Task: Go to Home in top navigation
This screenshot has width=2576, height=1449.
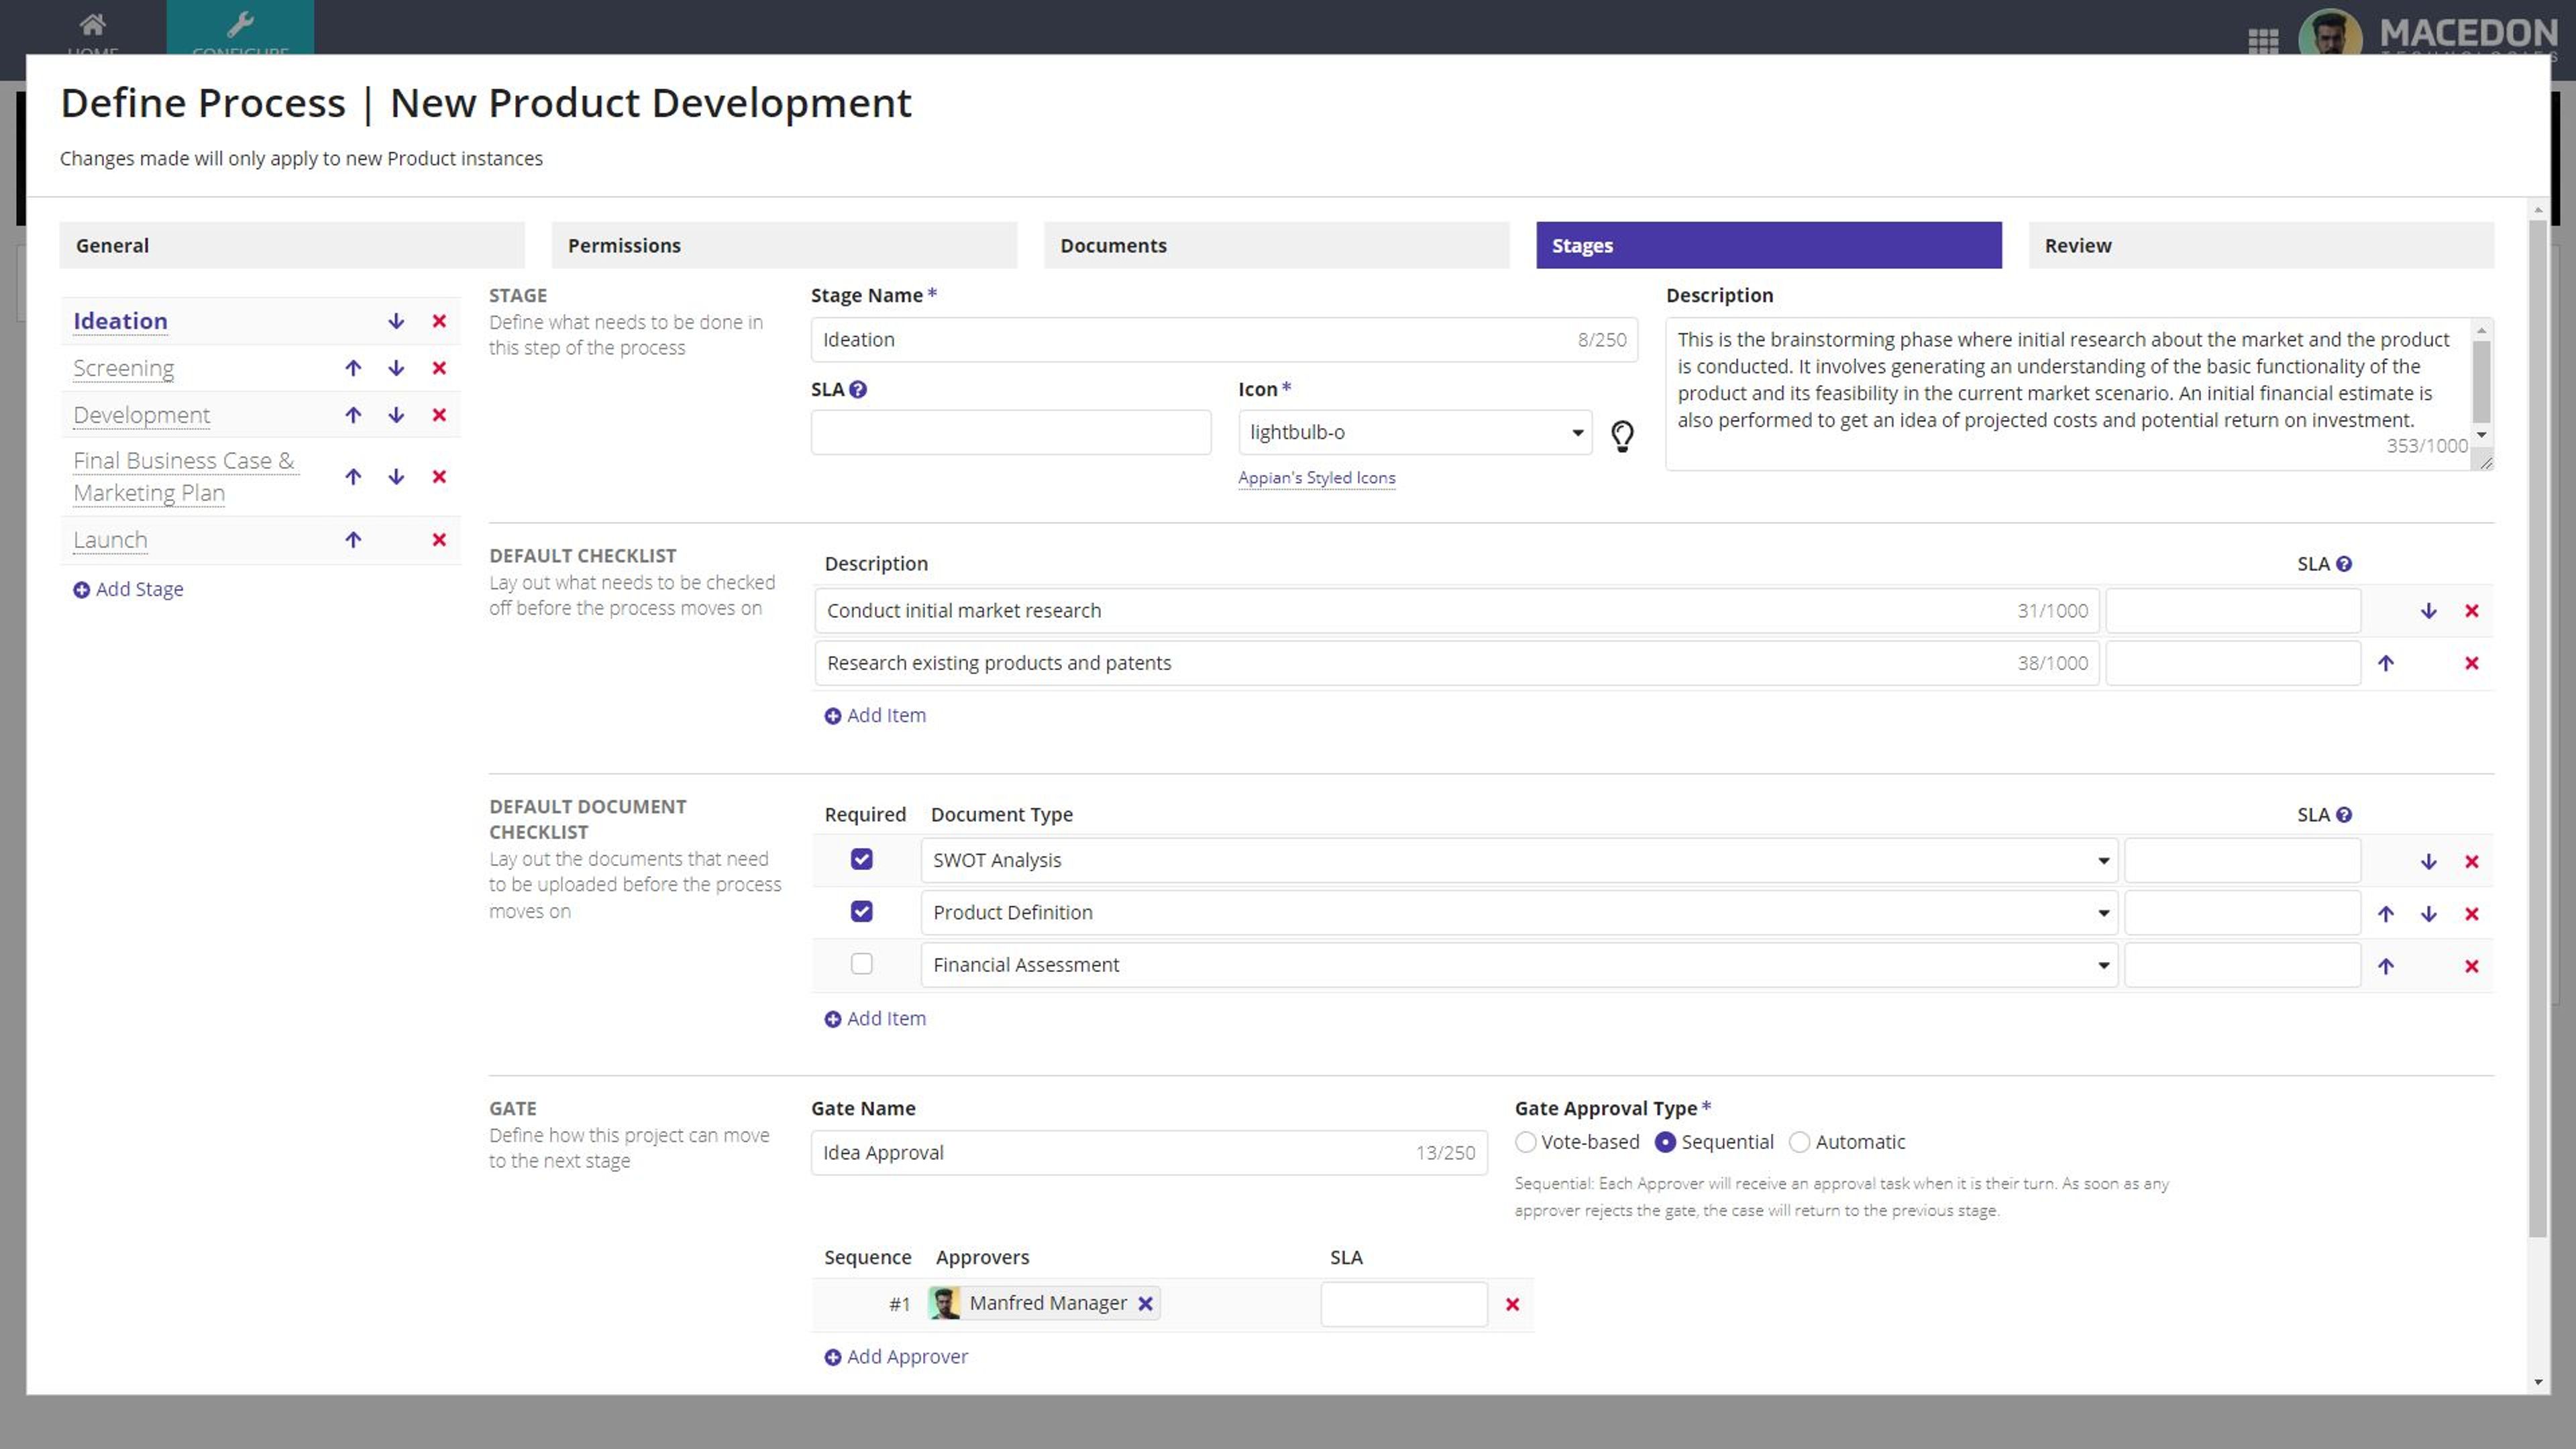Action: pos(93,30)
